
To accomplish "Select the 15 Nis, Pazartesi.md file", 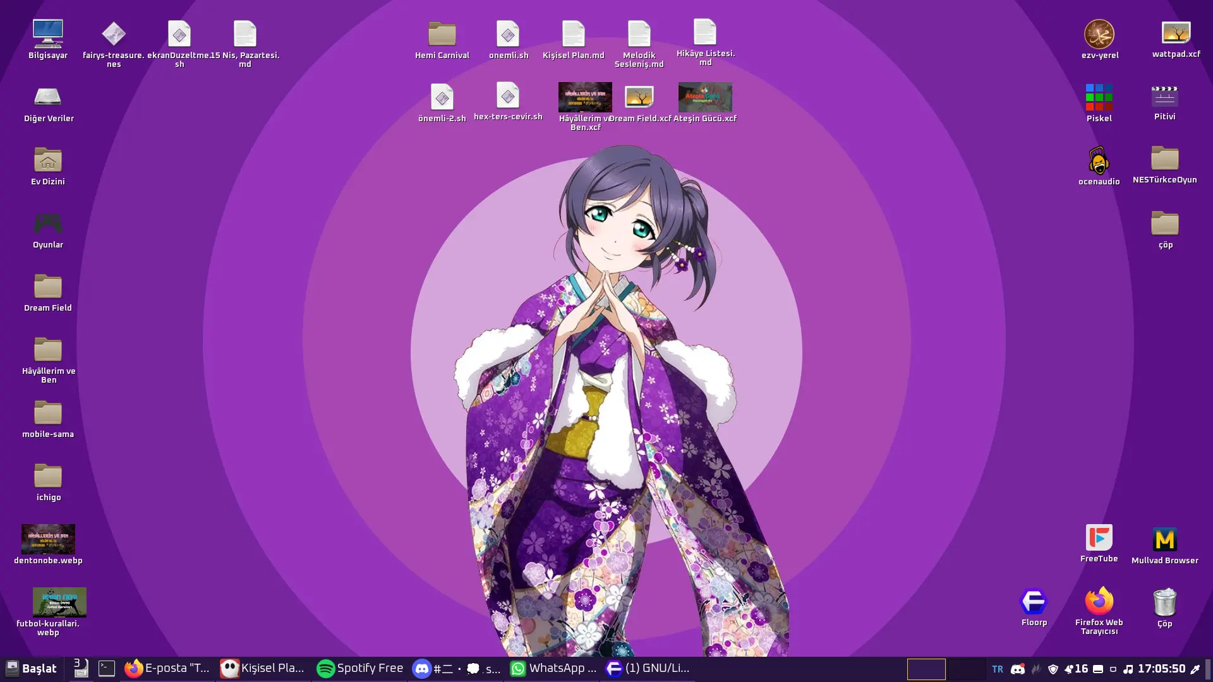I will tap(245, 34).
